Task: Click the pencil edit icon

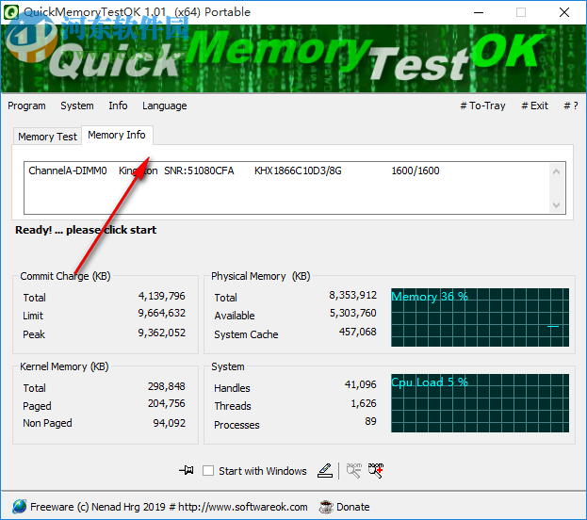Action: pyautogui.click(x=325, y=470)
